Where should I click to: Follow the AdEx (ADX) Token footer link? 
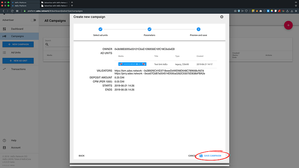pyautogui.click(x=11, y=159)
